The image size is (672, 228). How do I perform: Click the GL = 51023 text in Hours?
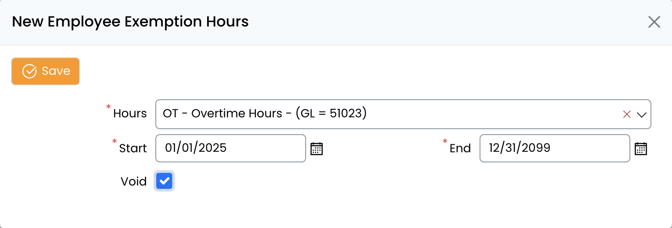click(331, 113)
